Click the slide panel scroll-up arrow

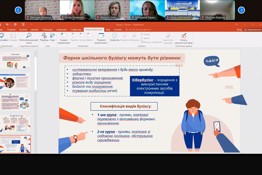[x=36, y=49]
